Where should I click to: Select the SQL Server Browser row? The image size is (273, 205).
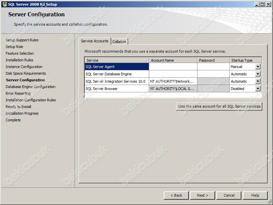click(117, 89)
